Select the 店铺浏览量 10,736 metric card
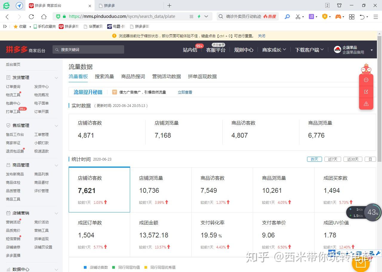 161,190
